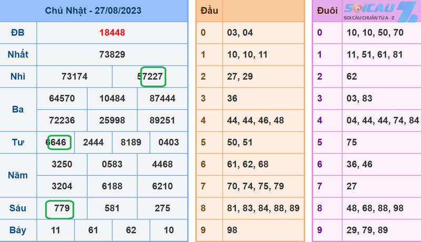Select fifth prize number 3250
The width and height of the screenshot is (421, 242).
(x=62, y=164)
